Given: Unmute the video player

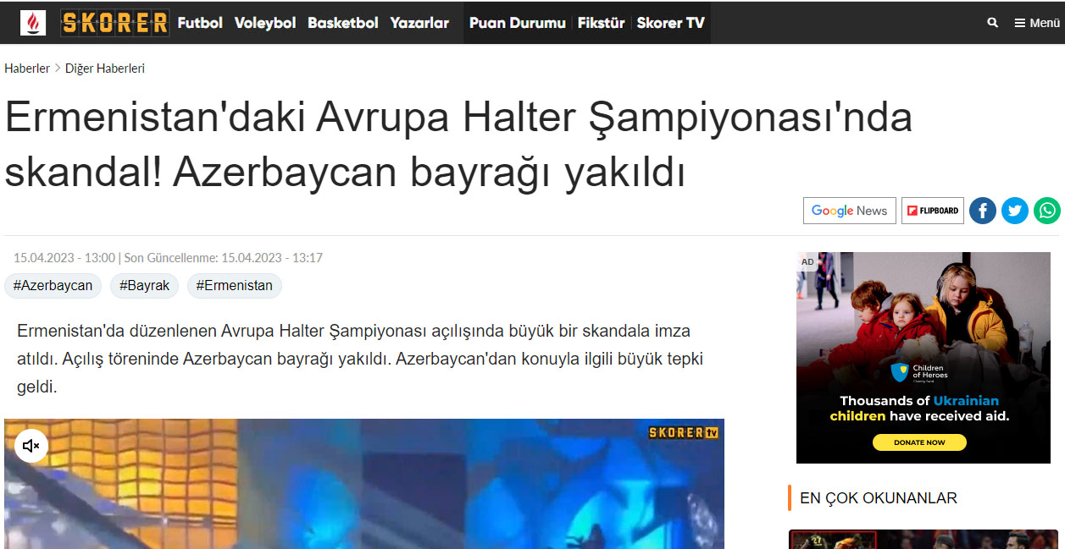Looking at the screenshot, I should coord(31,446).
